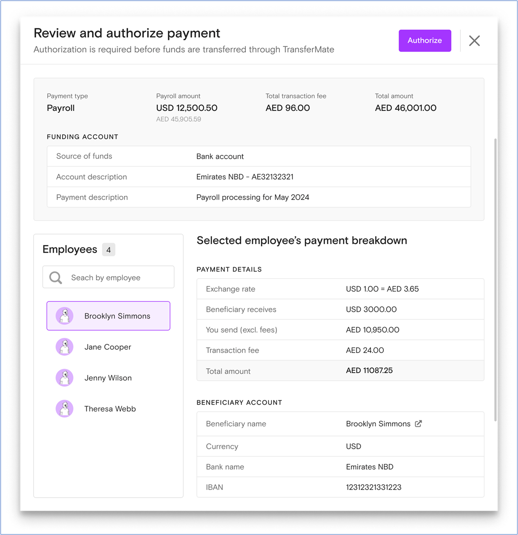The image size is (518, 535).
Task: Select Theresa Webb's name in employee list
Action: point(110,408)
